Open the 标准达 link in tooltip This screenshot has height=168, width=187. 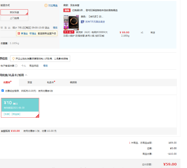point(33,33)
